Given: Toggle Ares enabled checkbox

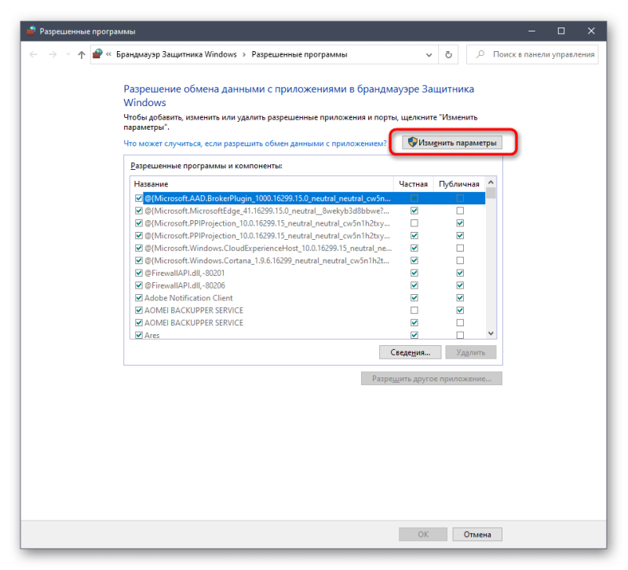Looking at the screenshot, I should coord(139,335).
